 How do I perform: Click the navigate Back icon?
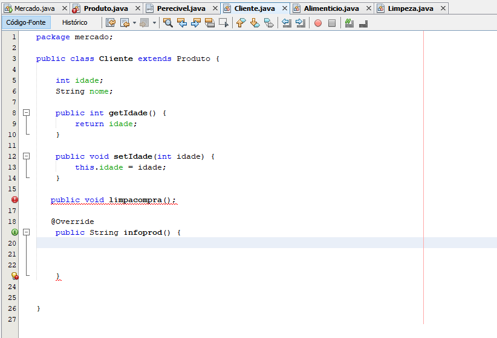tap(125, 23)
